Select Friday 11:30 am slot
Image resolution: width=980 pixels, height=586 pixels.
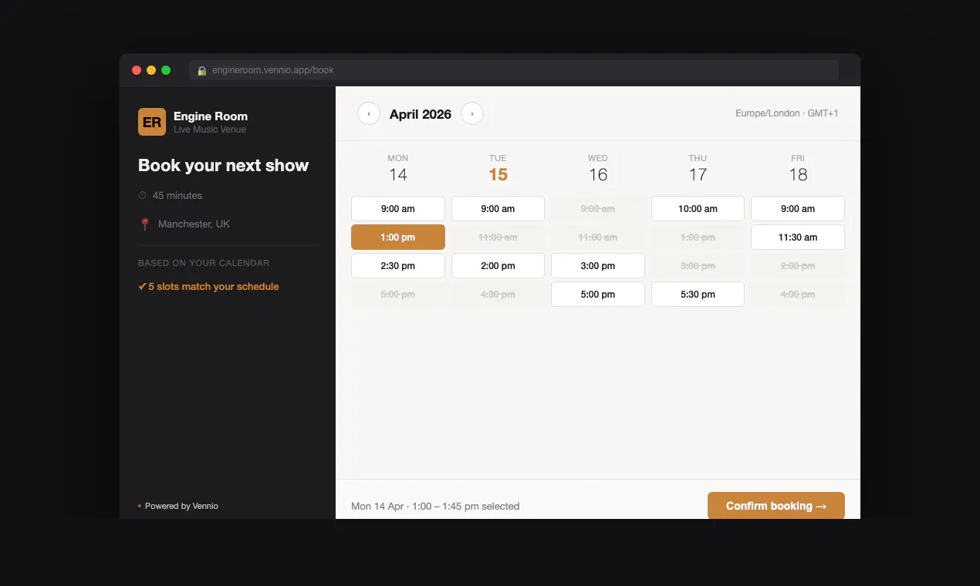click(x=798, y=237)
